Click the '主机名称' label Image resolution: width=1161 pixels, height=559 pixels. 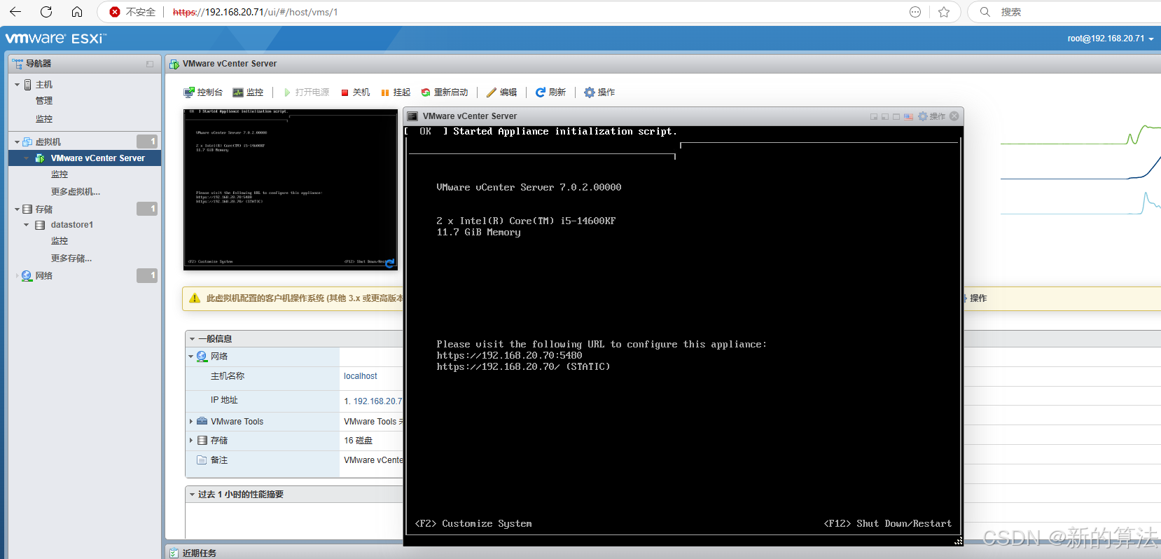click(x=228, y=376)
